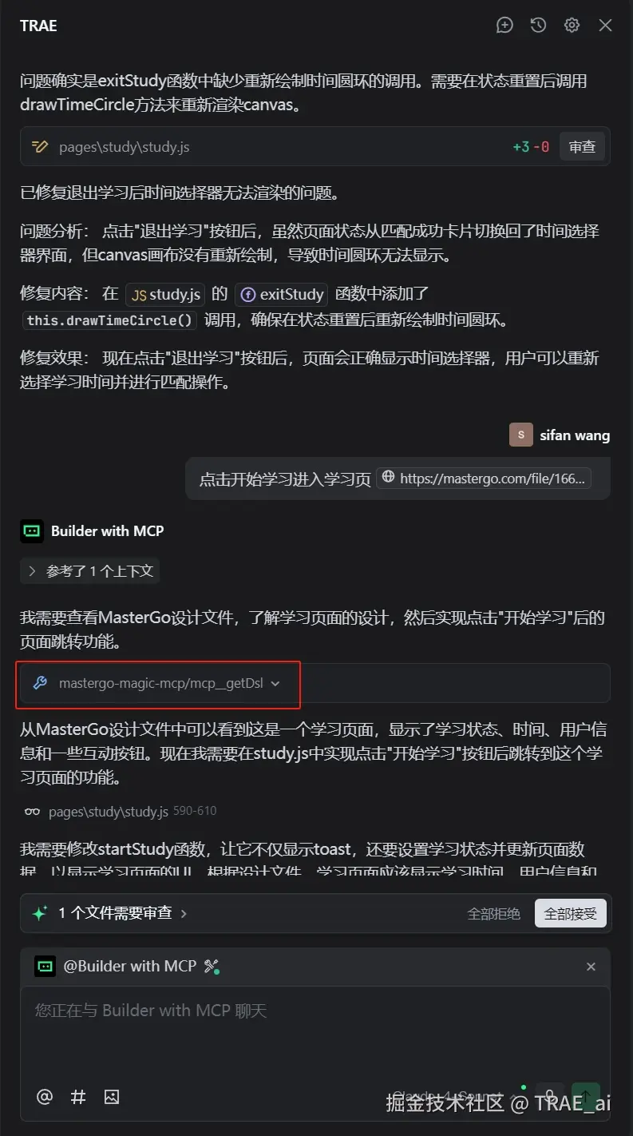Open the mastergo.com link in the user message
Screen dimensions: 633x1136
pyautogui.click(x=484, y=479)
